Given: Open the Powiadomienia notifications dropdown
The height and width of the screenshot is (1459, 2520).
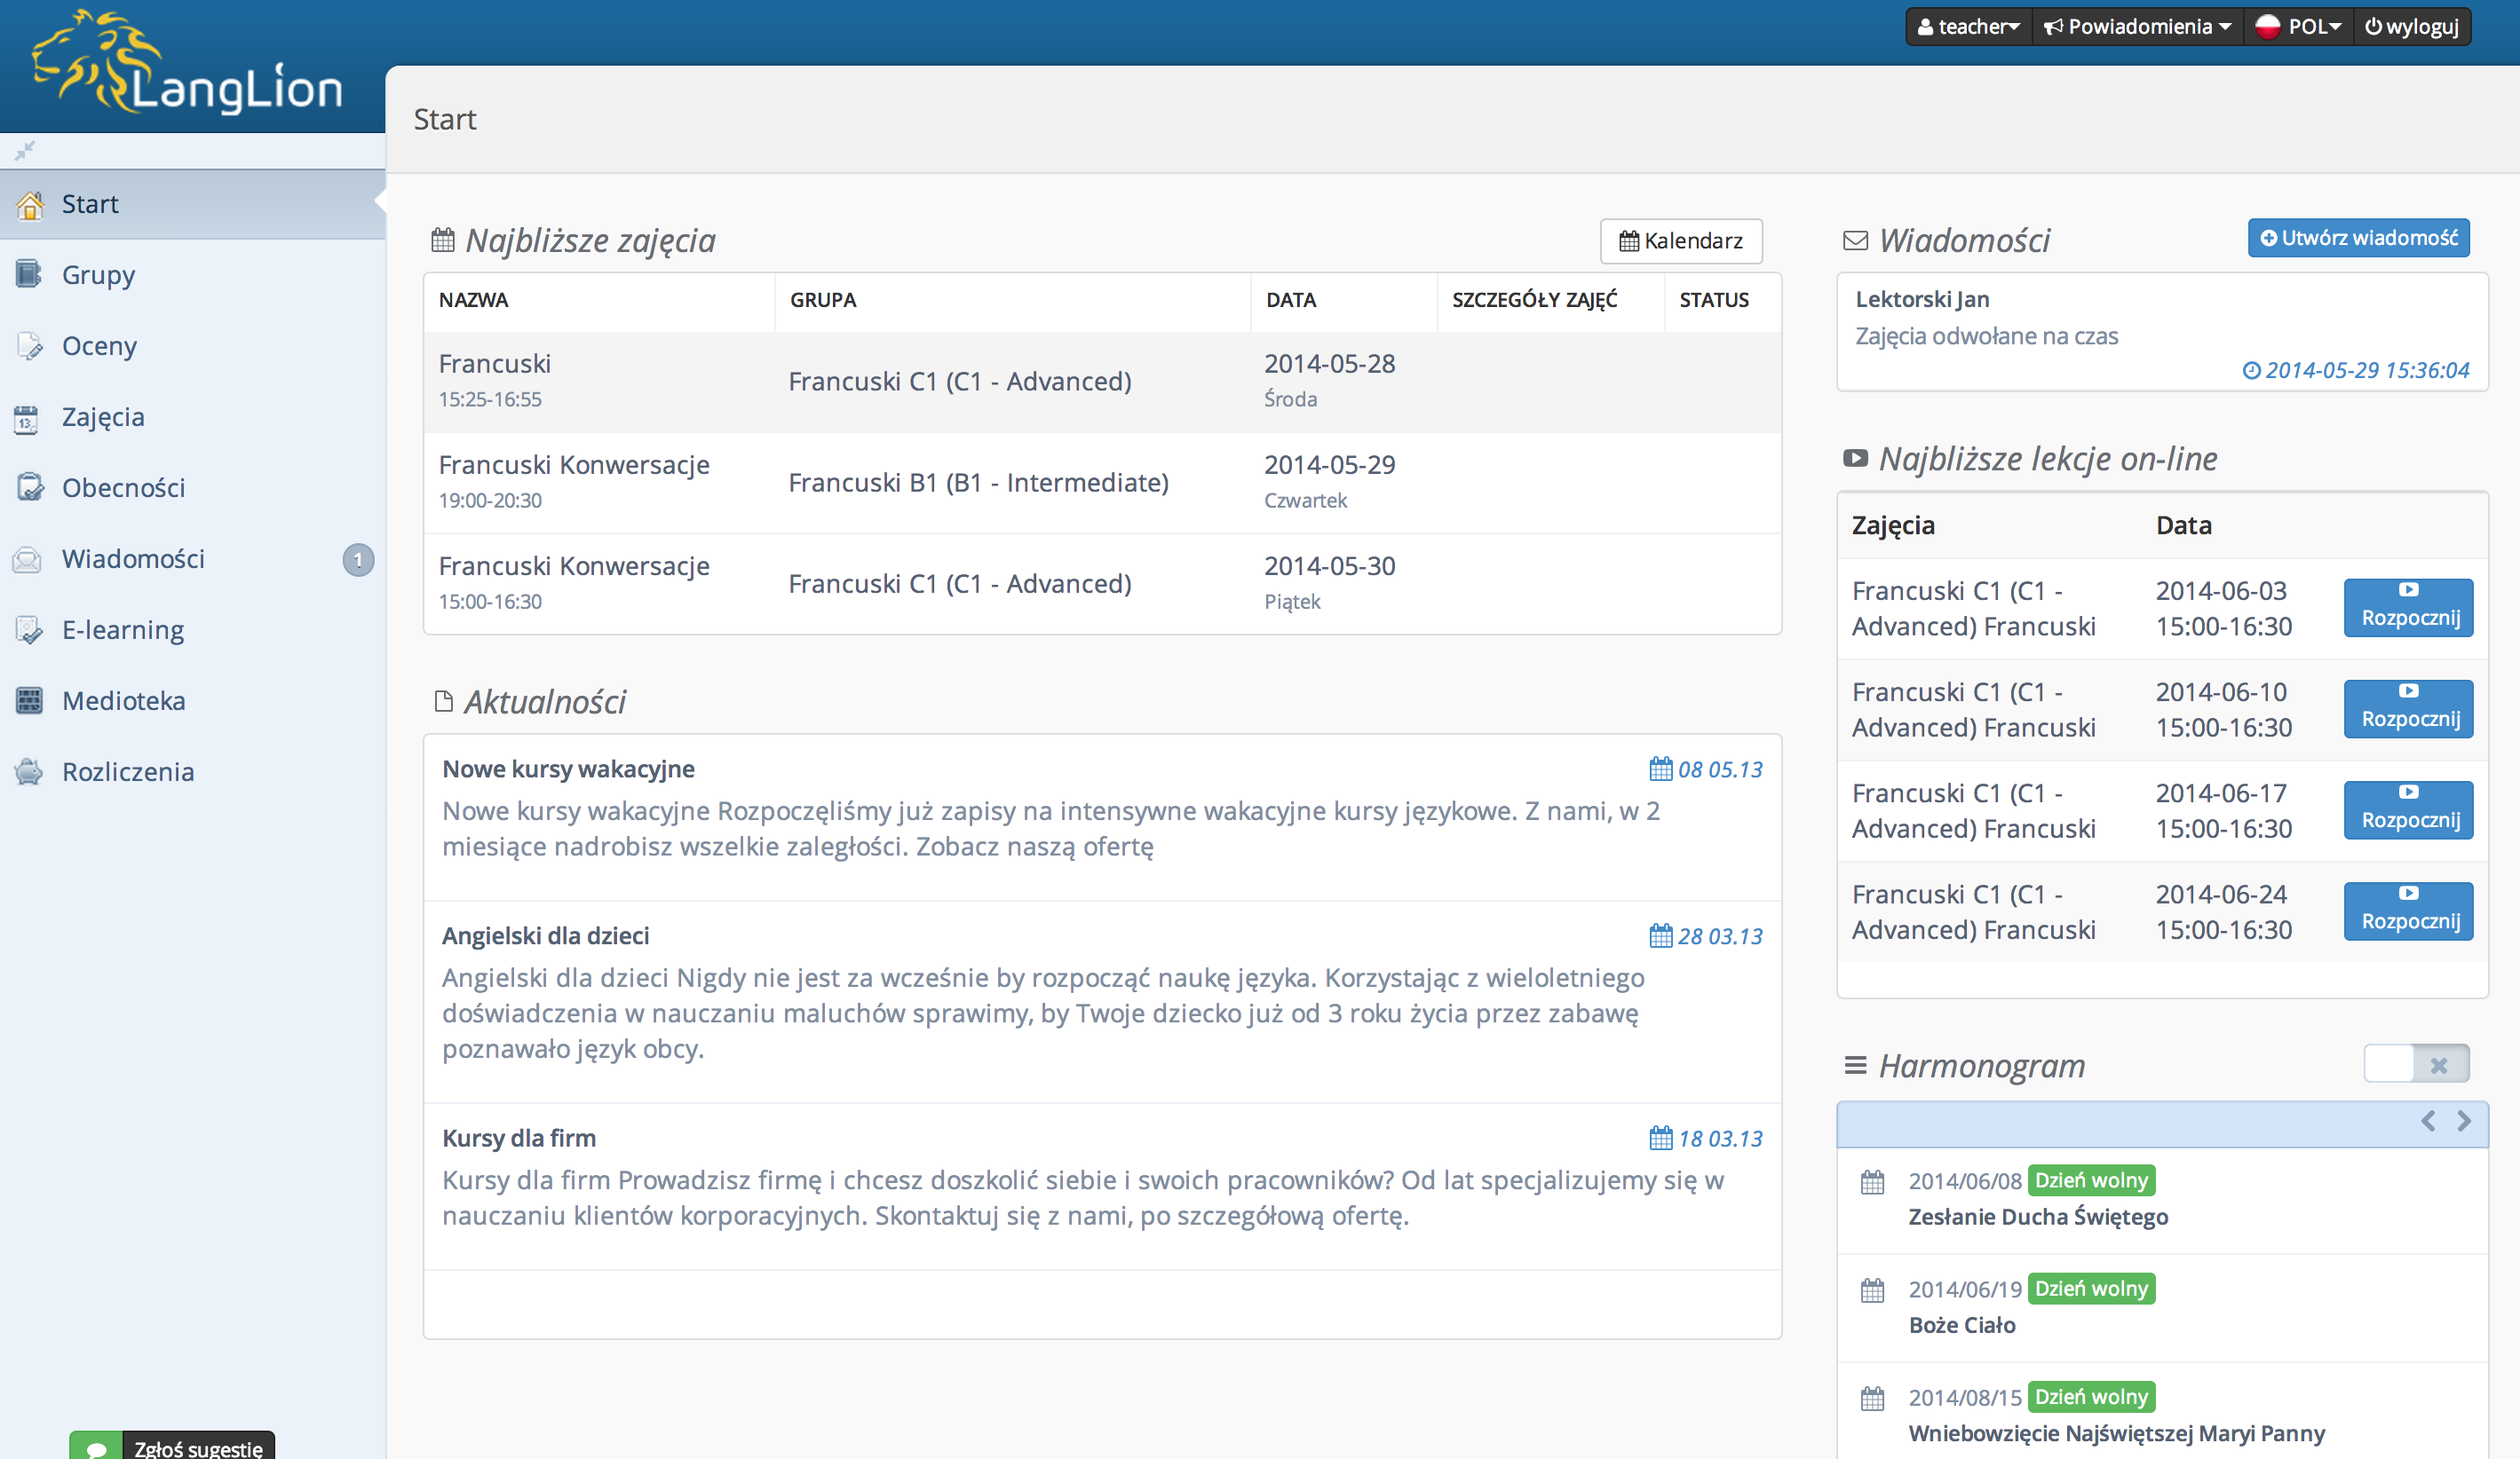Looking at the screenshot, I should [x=2137, y=27].
